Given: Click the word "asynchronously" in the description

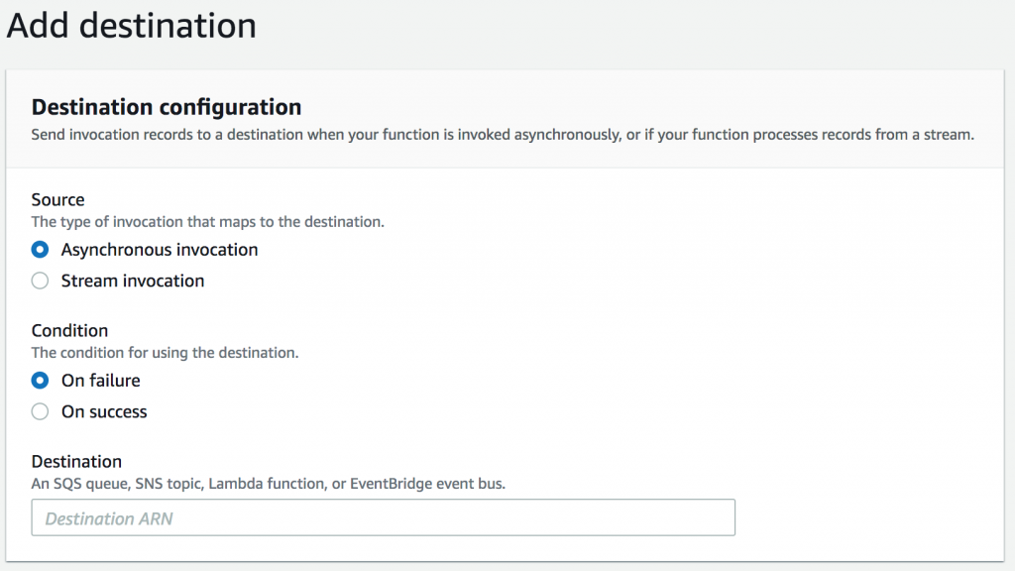Looking at the screenshot, I should click(557, 135).
